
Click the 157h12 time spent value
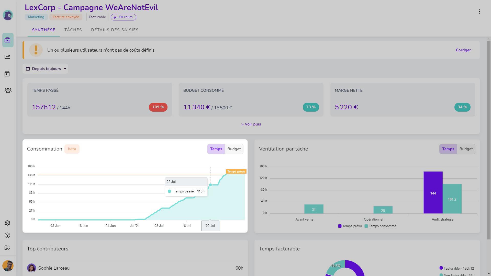pyautogui.click(x=44, y=107)
